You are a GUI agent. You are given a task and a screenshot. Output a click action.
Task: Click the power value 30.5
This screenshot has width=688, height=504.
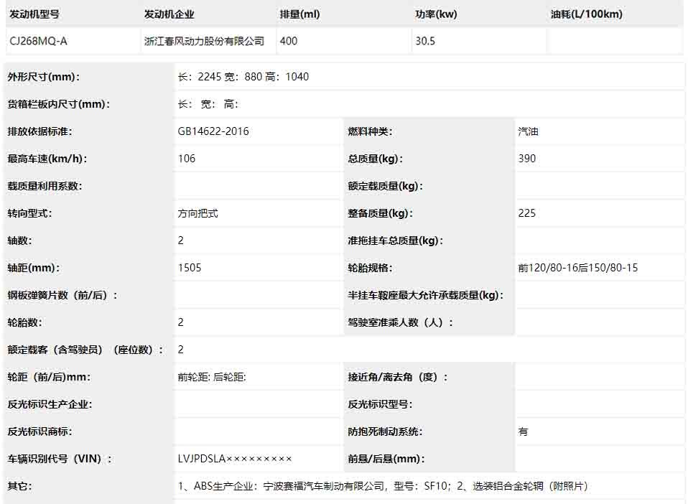click(x=425, y=41)
